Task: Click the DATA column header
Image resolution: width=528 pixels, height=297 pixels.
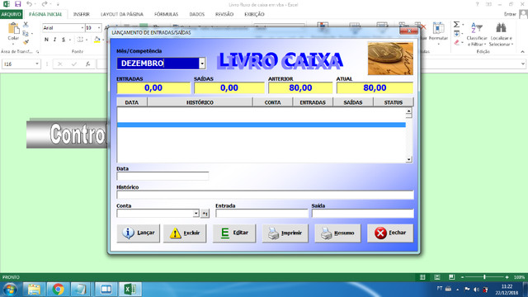Action: [132, 102]
